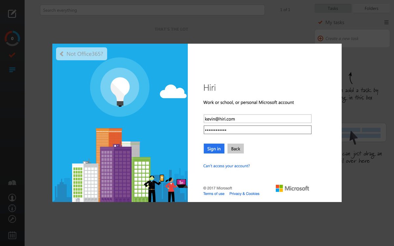394x246 pixels.
Task: Go back via Not Office365? button
Action: pyautogui.click(x=81, y=54)
